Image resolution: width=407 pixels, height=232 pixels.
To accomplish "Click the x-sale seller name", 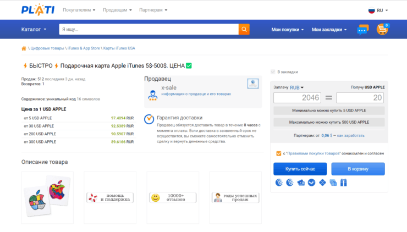I will 169,88.
